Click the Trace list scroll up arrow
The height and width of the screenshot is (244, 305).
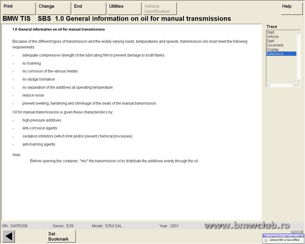coord(298,32)
